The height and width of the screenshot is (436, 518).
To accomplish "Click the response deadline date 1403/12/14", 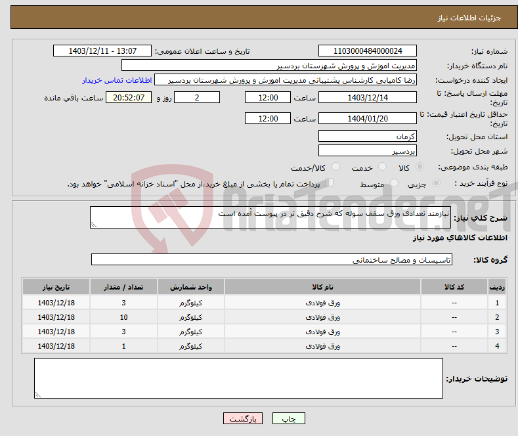I will [368, 97].
